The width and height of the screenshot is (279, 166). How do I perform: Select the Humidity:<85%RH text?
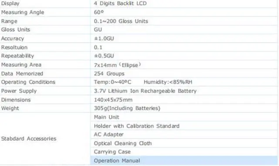168,82
